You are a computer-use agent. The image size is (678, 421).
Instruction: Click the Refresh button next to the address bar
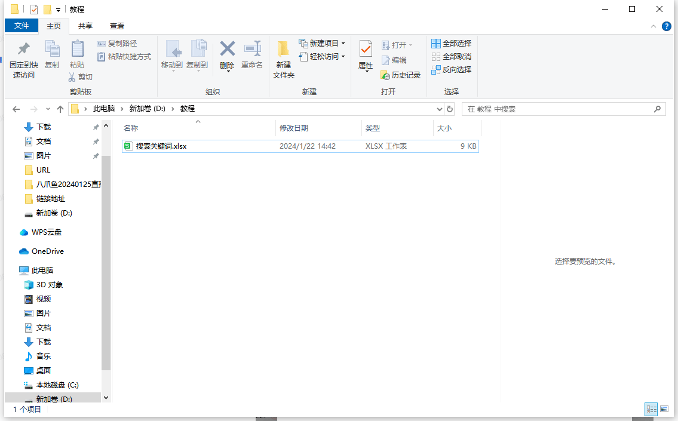pos(450,109)
